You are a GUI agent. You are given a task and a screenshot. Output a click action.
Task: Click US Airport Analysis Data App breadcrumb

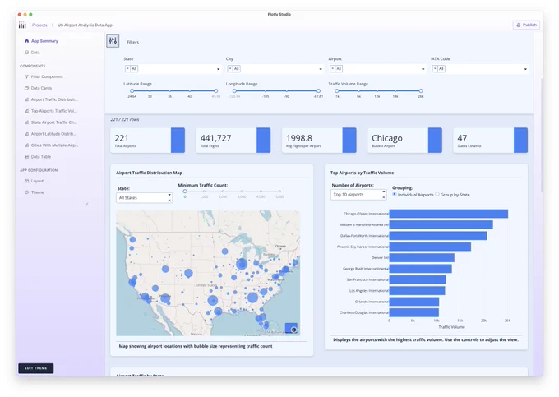[x=85, y=25]
